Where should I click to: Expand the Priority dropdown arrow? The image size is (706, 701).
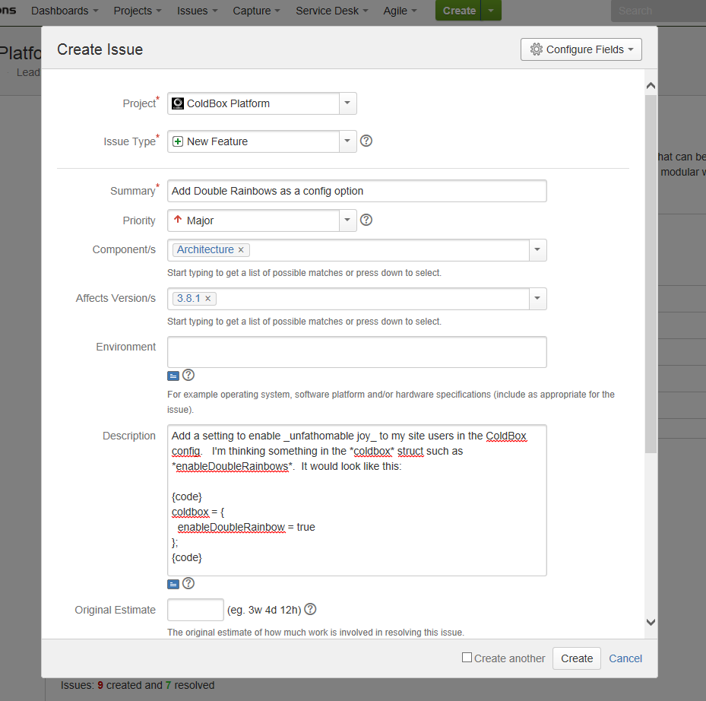coord(347,220)
